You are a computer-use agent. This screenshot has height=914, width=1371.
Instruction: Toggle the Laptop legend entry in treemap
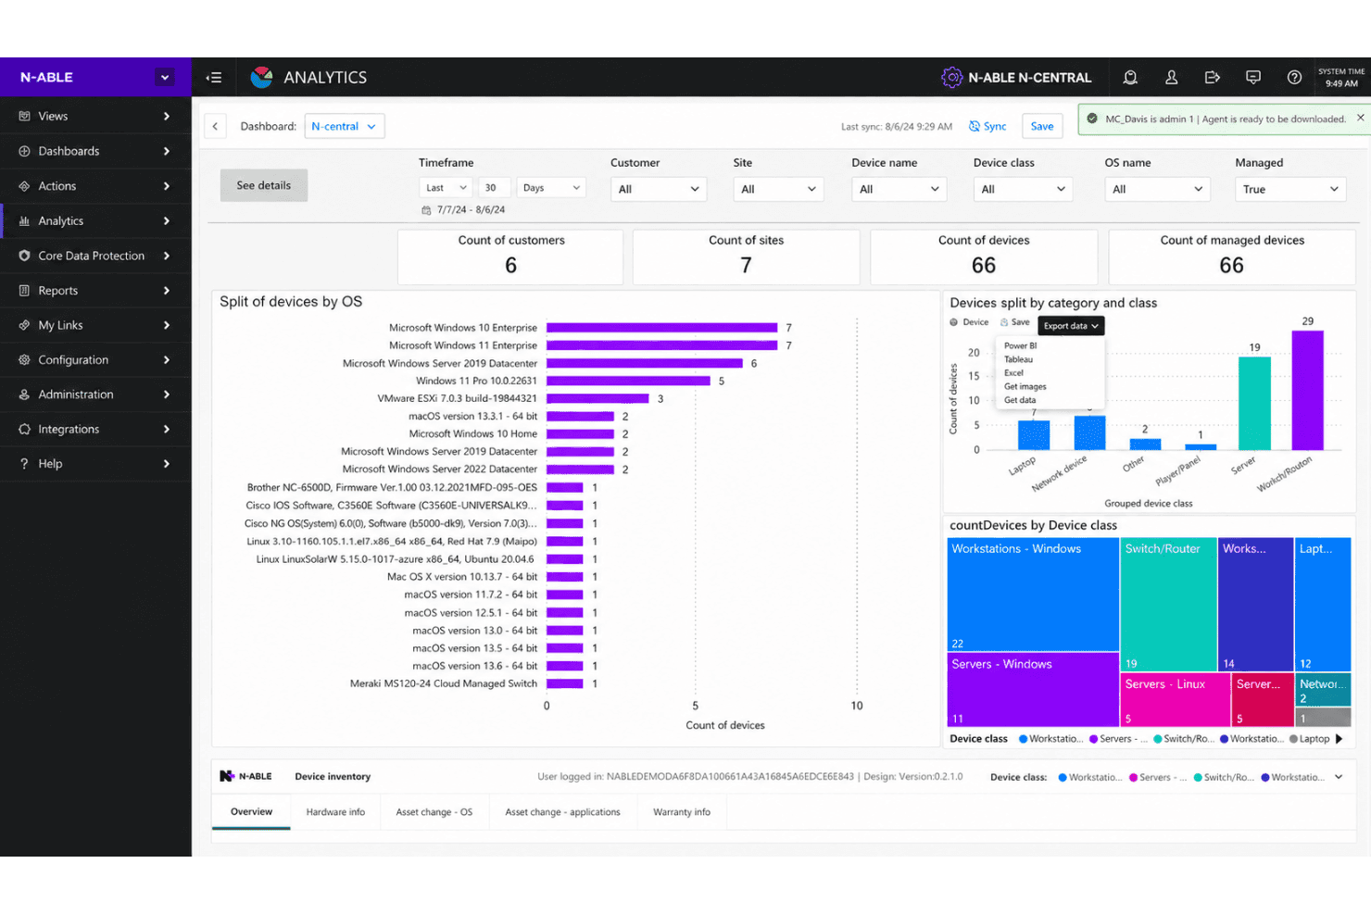pyautogui.click(x=1309, y=739)
